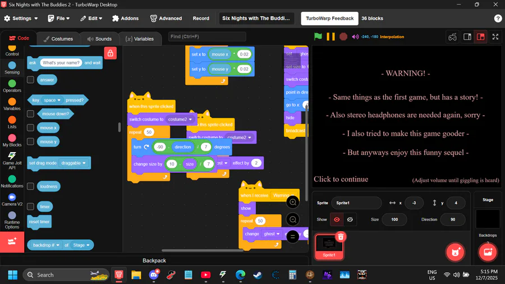The height and width of the screenshot is (284, 505).
Task: Click the sprite name field Sprite1
Action: pos(356,203)
